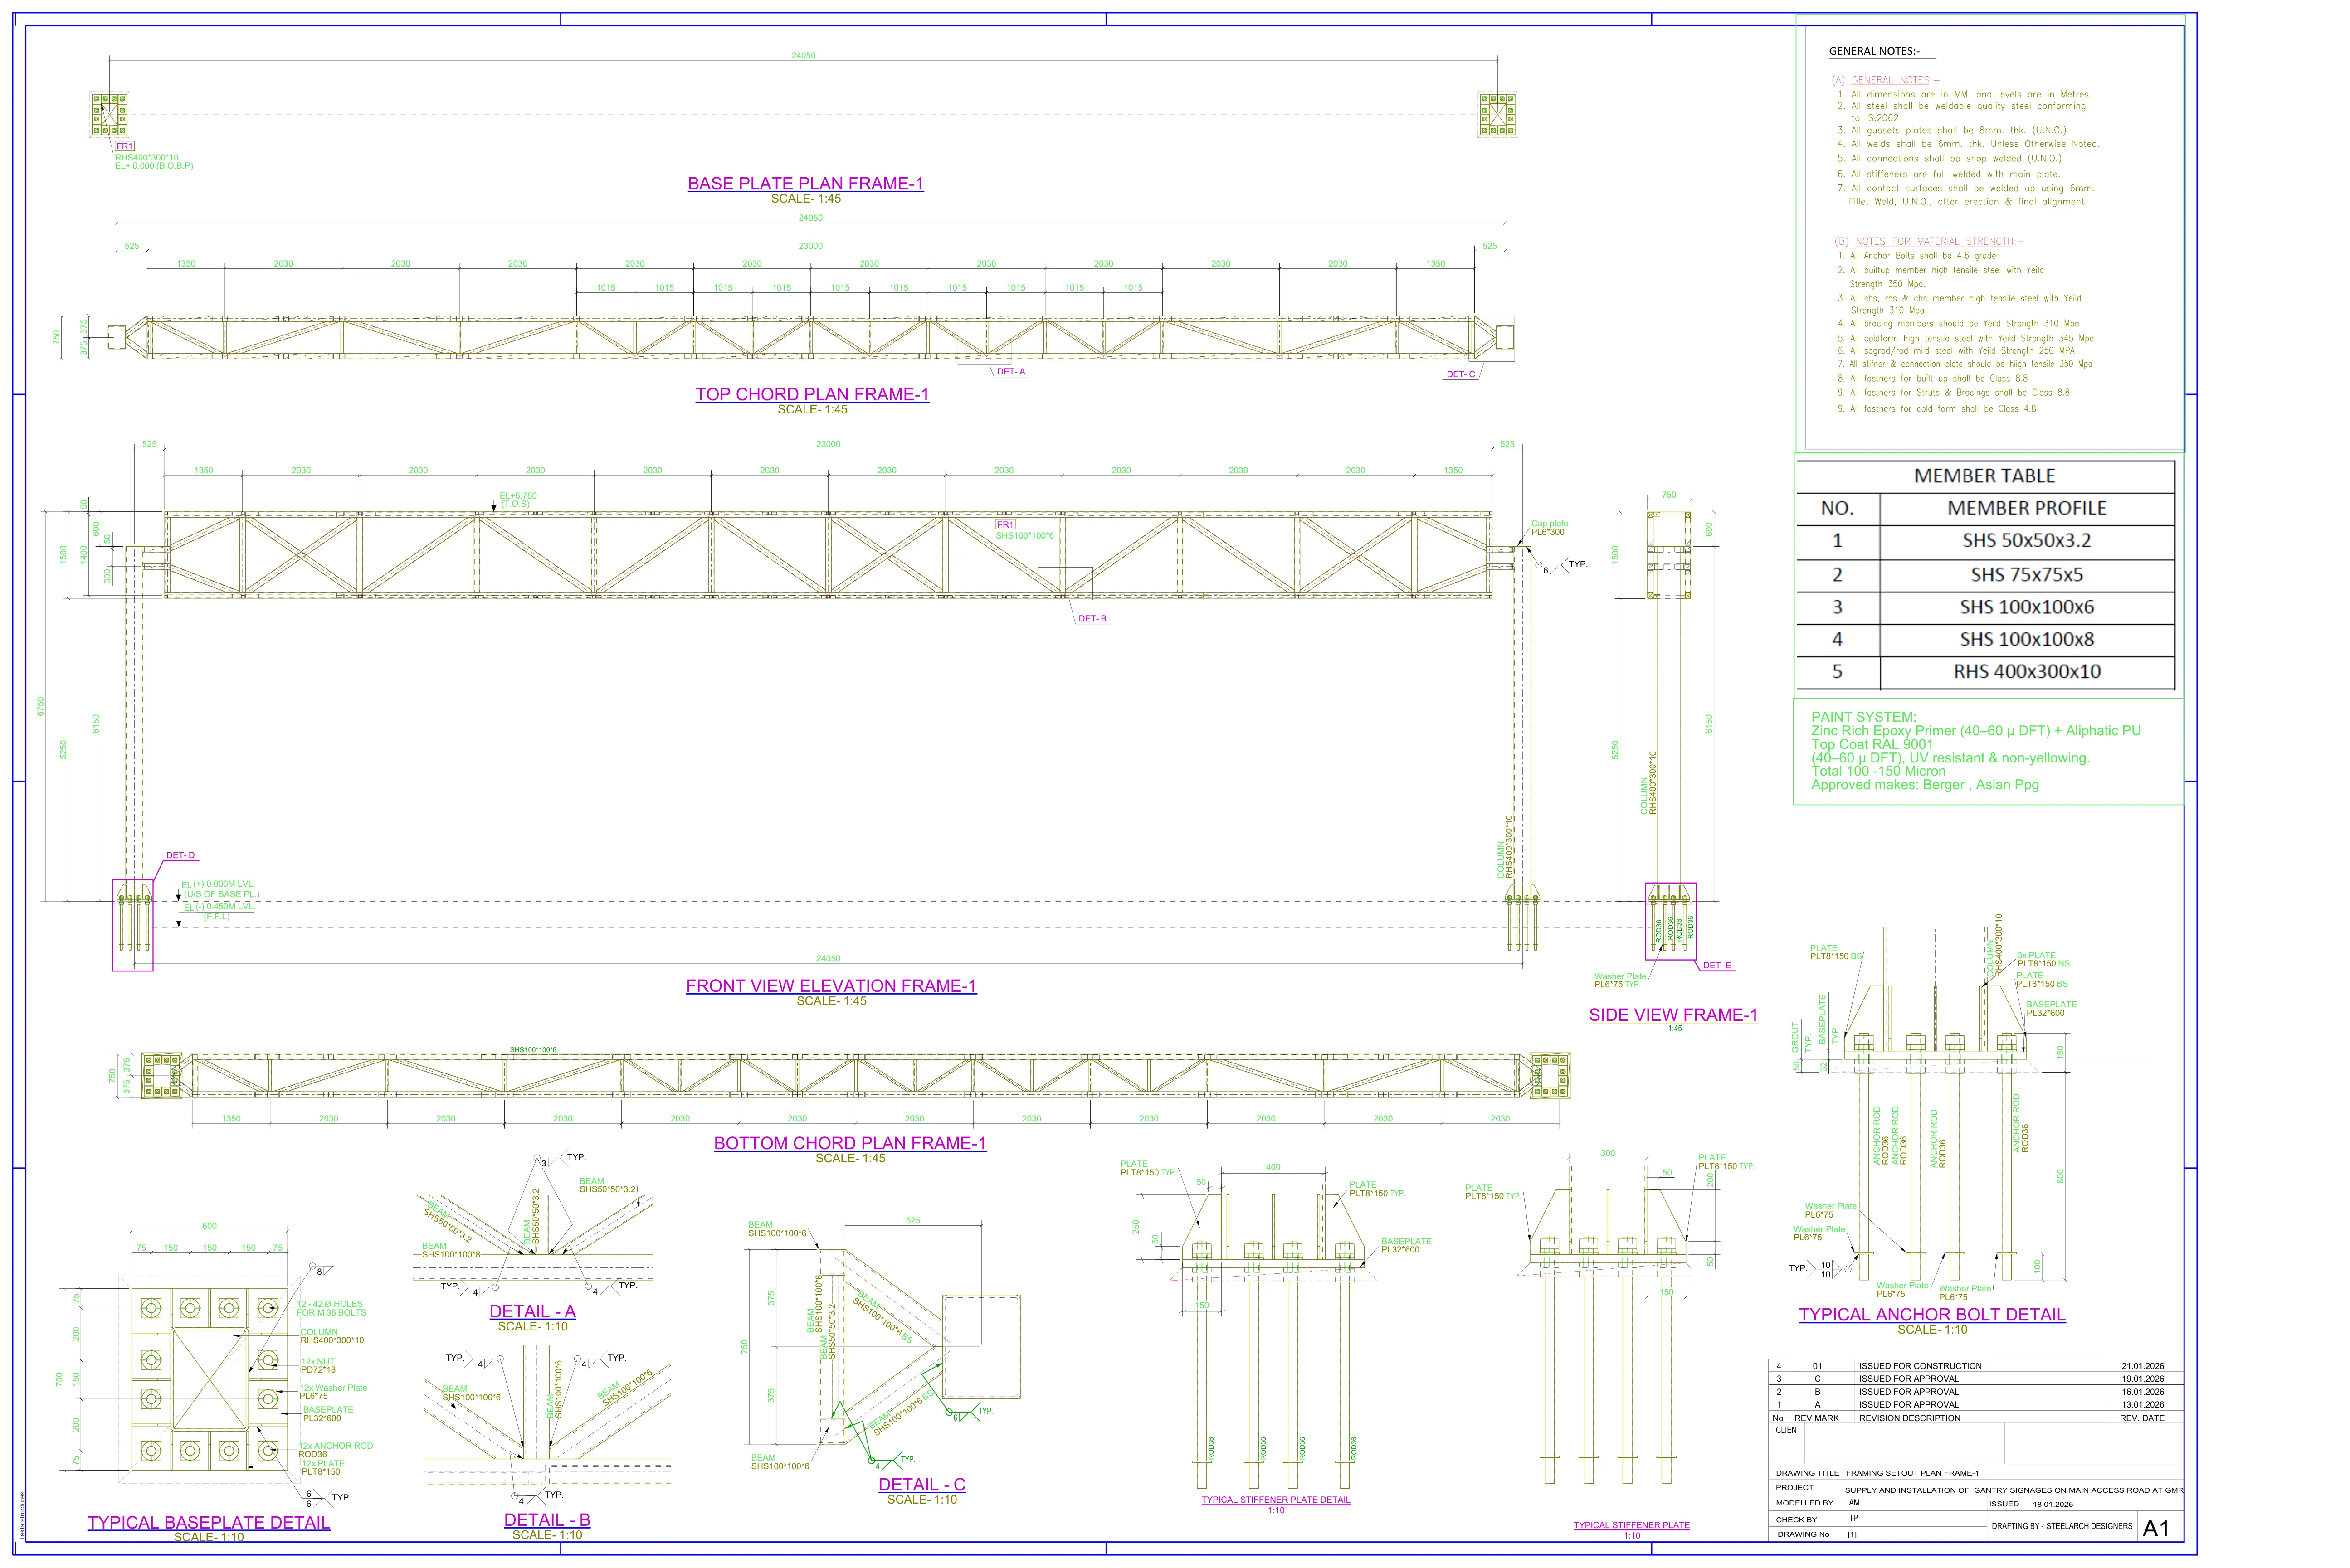Click the 'TYPICAL STIFFENER PLATE DETAIL' caption

(1276, 1500)
